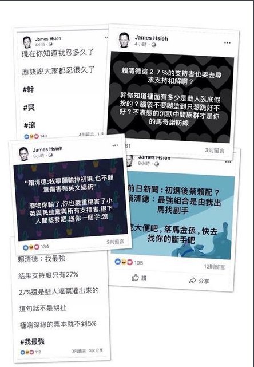Click the #我最強 hashtag
The image size is (254, 367).
[x=32, y=341]
